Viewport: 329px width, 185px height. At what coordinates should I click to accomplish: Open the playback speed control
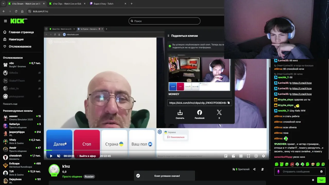(256, 156)
